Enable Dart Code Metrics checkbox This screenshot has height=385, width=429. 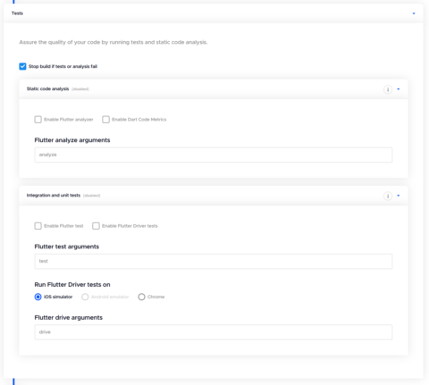pos(105,120)
